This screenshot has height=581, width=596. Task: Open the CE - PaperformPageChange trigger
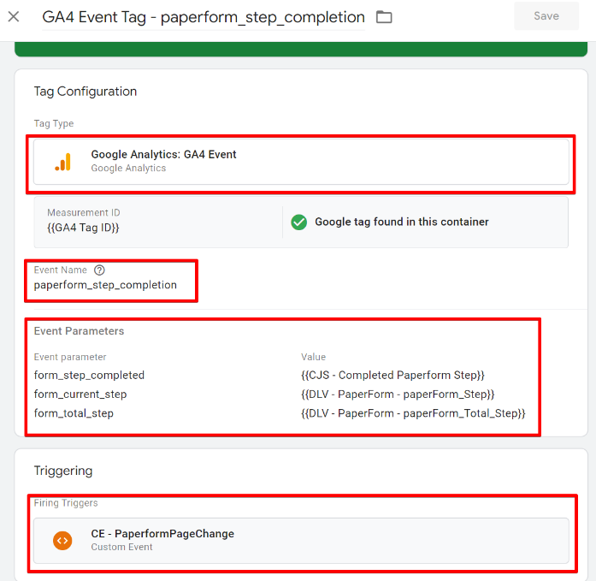[162, 534]
